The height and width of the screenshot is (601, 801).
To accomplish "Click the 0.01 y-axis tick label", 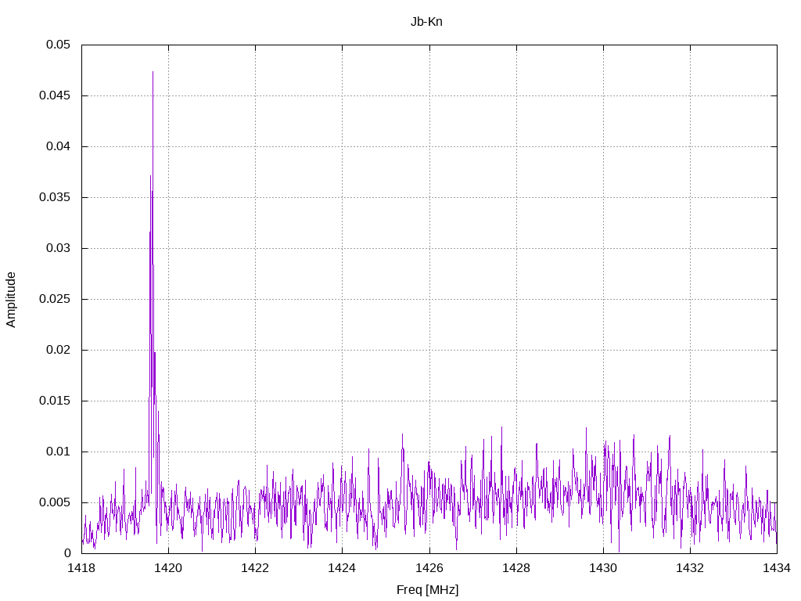I will [x=58, y=452].
